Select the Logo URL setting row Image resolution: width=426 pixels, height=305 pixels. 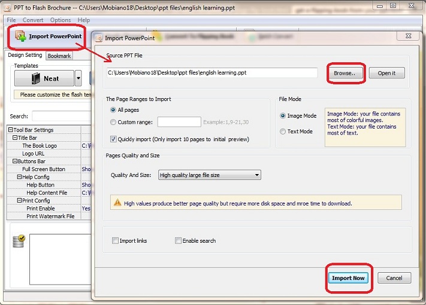point(49,154)
